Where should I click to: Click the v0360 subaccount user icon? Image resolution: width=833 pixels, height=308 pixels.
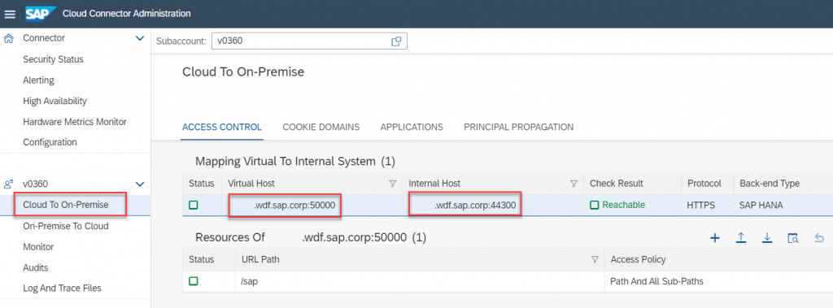pyautogui.click(x=9, y=184)
